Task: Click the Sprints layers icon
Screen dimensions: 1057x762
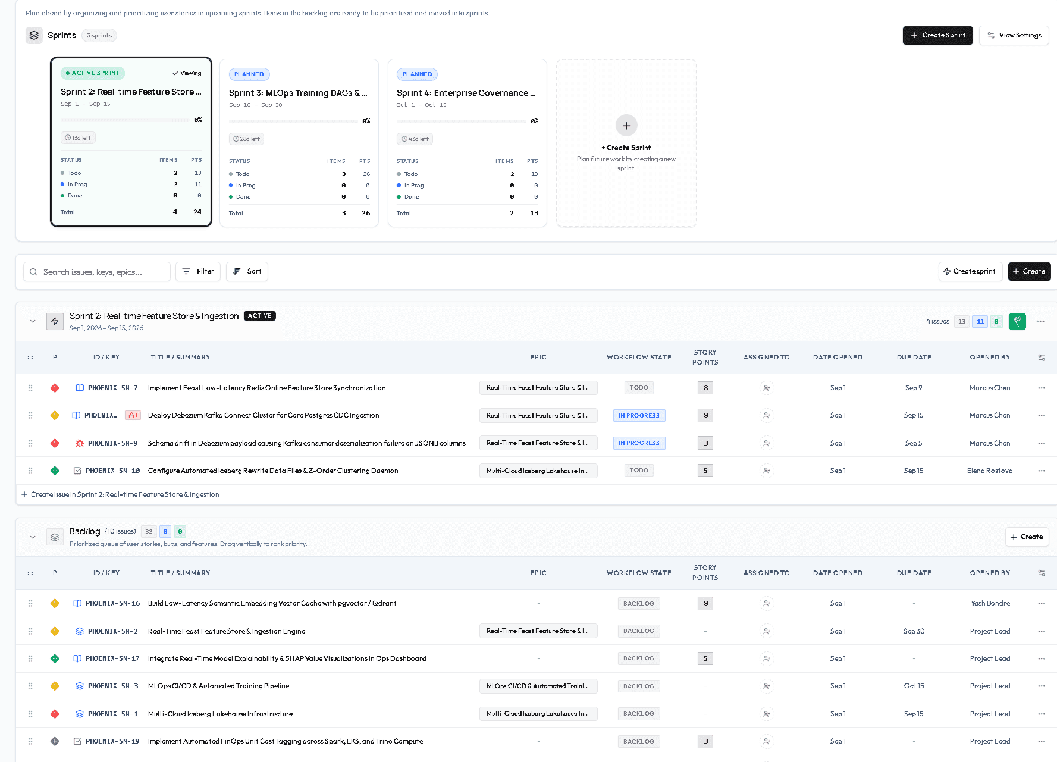Action: 34,35
